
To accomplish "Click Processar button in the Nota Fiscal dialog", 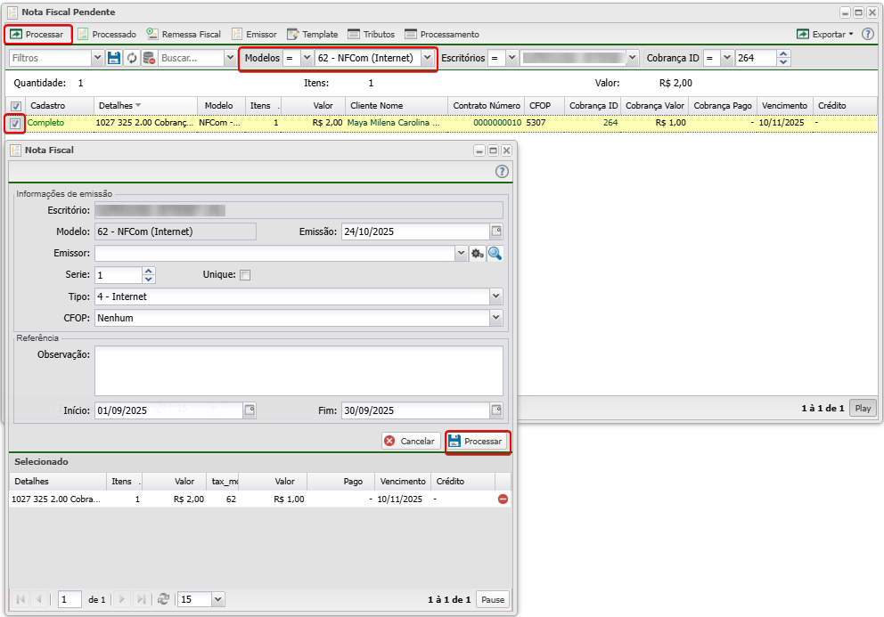I will point(477,442).
